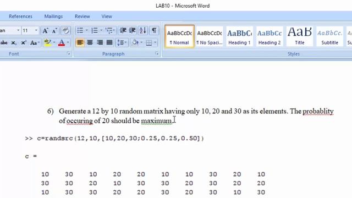The width and height of the screenshot is (352, 198).
Task: Apply multilevel list formatting
Action: coord(110,31)
